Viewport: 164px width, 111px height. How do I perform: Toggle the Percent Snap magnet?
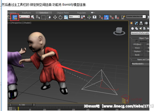pos(111,17)
